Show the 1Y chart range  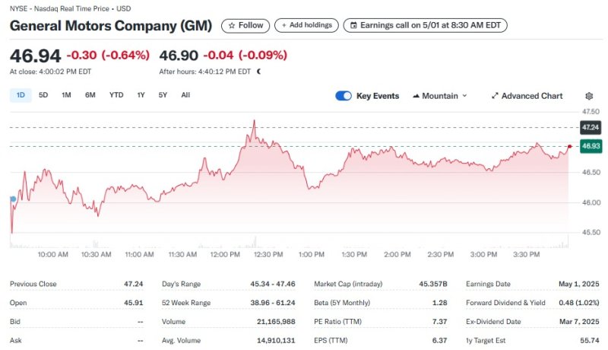click(x=141, y=95)
